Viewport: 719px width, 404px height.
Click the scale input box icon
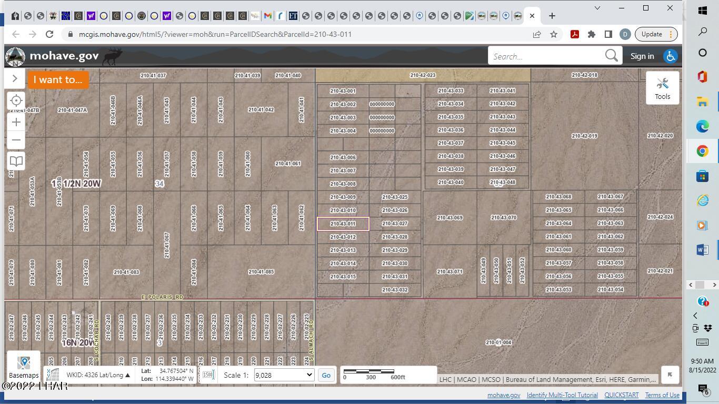[x=208, y=375]
